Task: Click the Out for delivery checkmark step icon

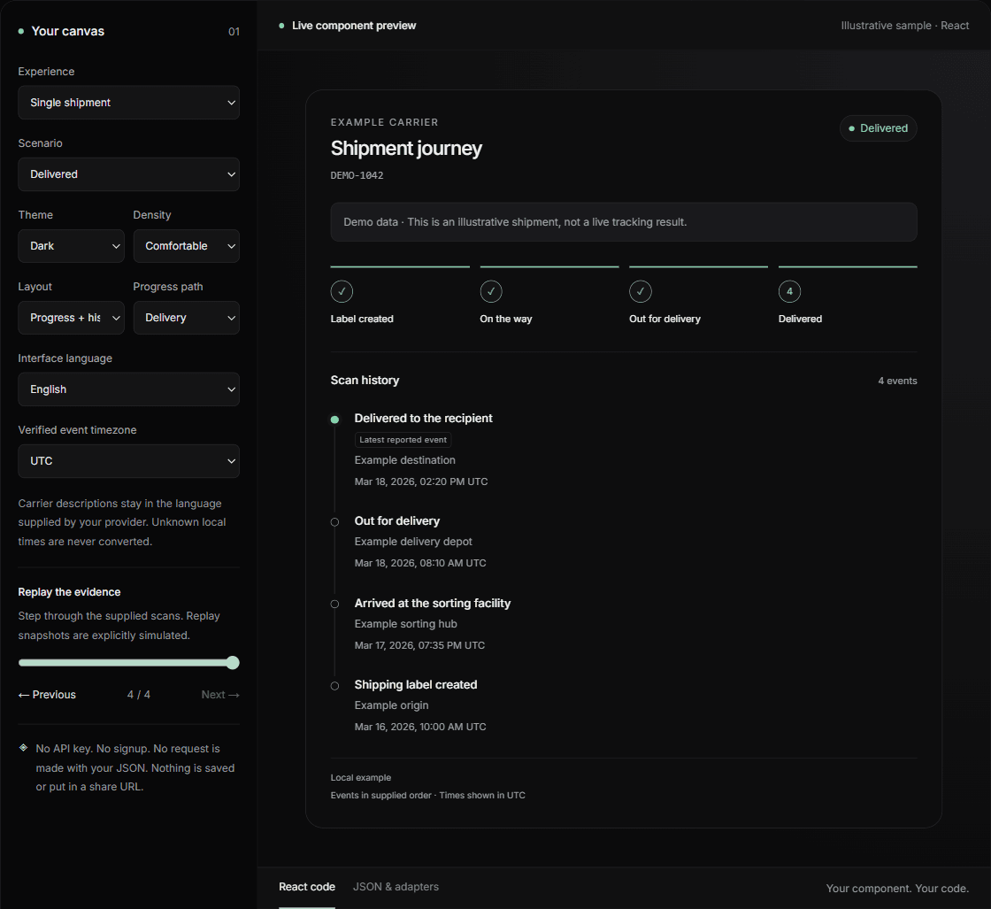Action: coord(641,291)
